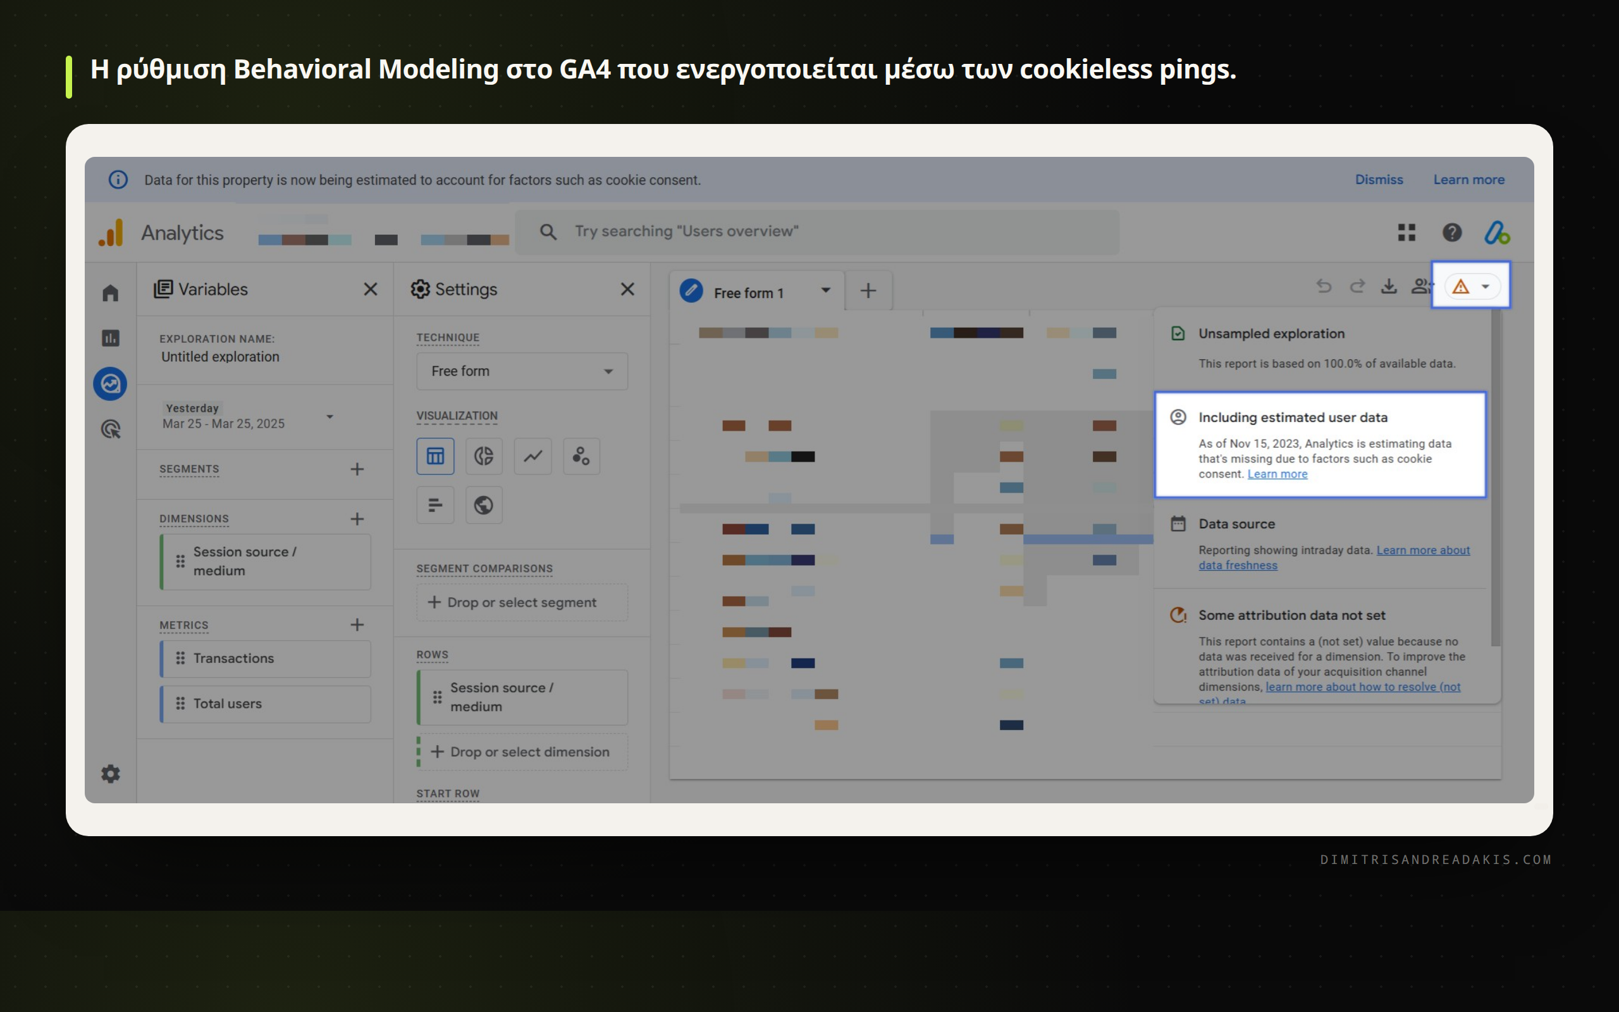Select the Table visualization icon

click(436, 457)
